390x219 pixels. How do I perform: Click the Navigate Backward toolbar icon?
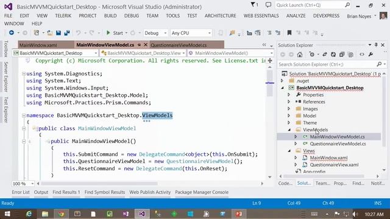tap(12, 33)
